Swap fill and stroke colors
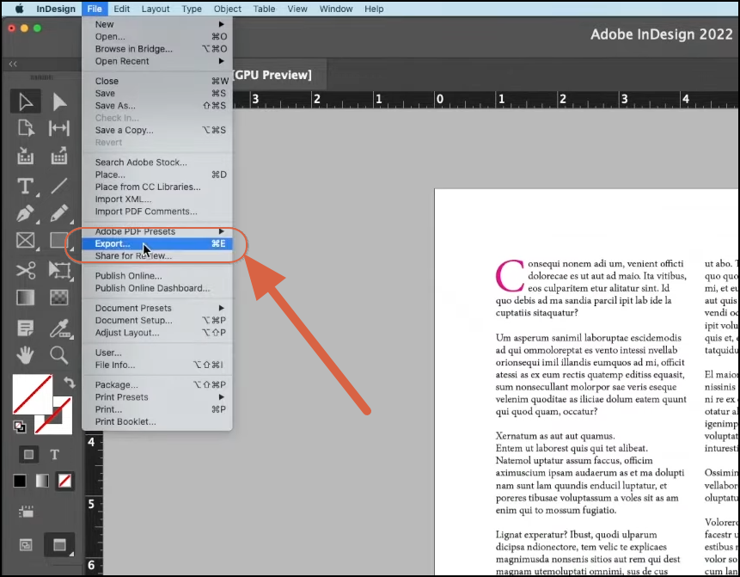740x577 pixels. click(x=70, y=382)
